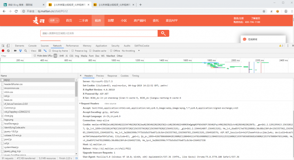294x160 pixels.
Task: Click the view source link
Action: (110, 104)
